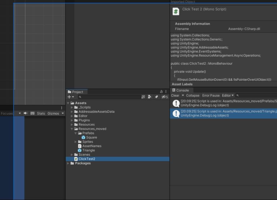Enable Collapse in the Console toolbar

tap(192, 95)
